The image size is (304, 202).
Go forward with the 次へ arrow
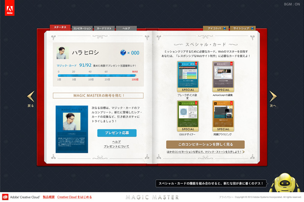(x=273, y=99)
